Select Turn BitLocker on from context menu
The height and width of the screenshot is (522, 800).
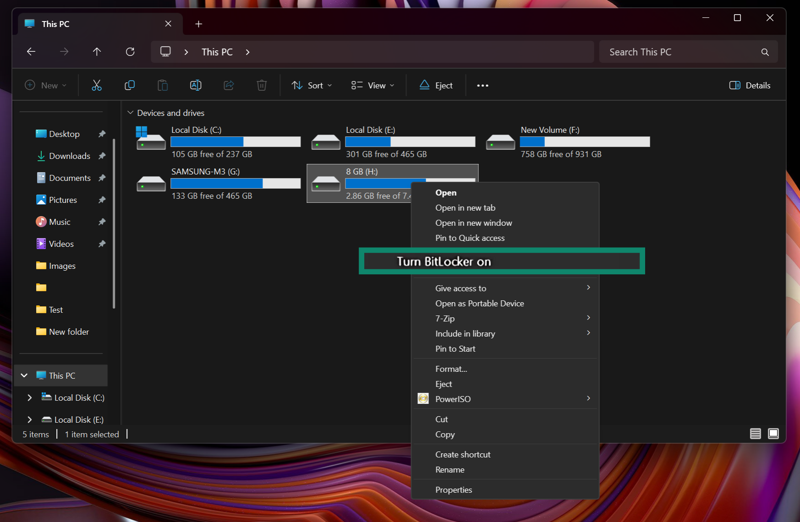(x=502, y=261)
